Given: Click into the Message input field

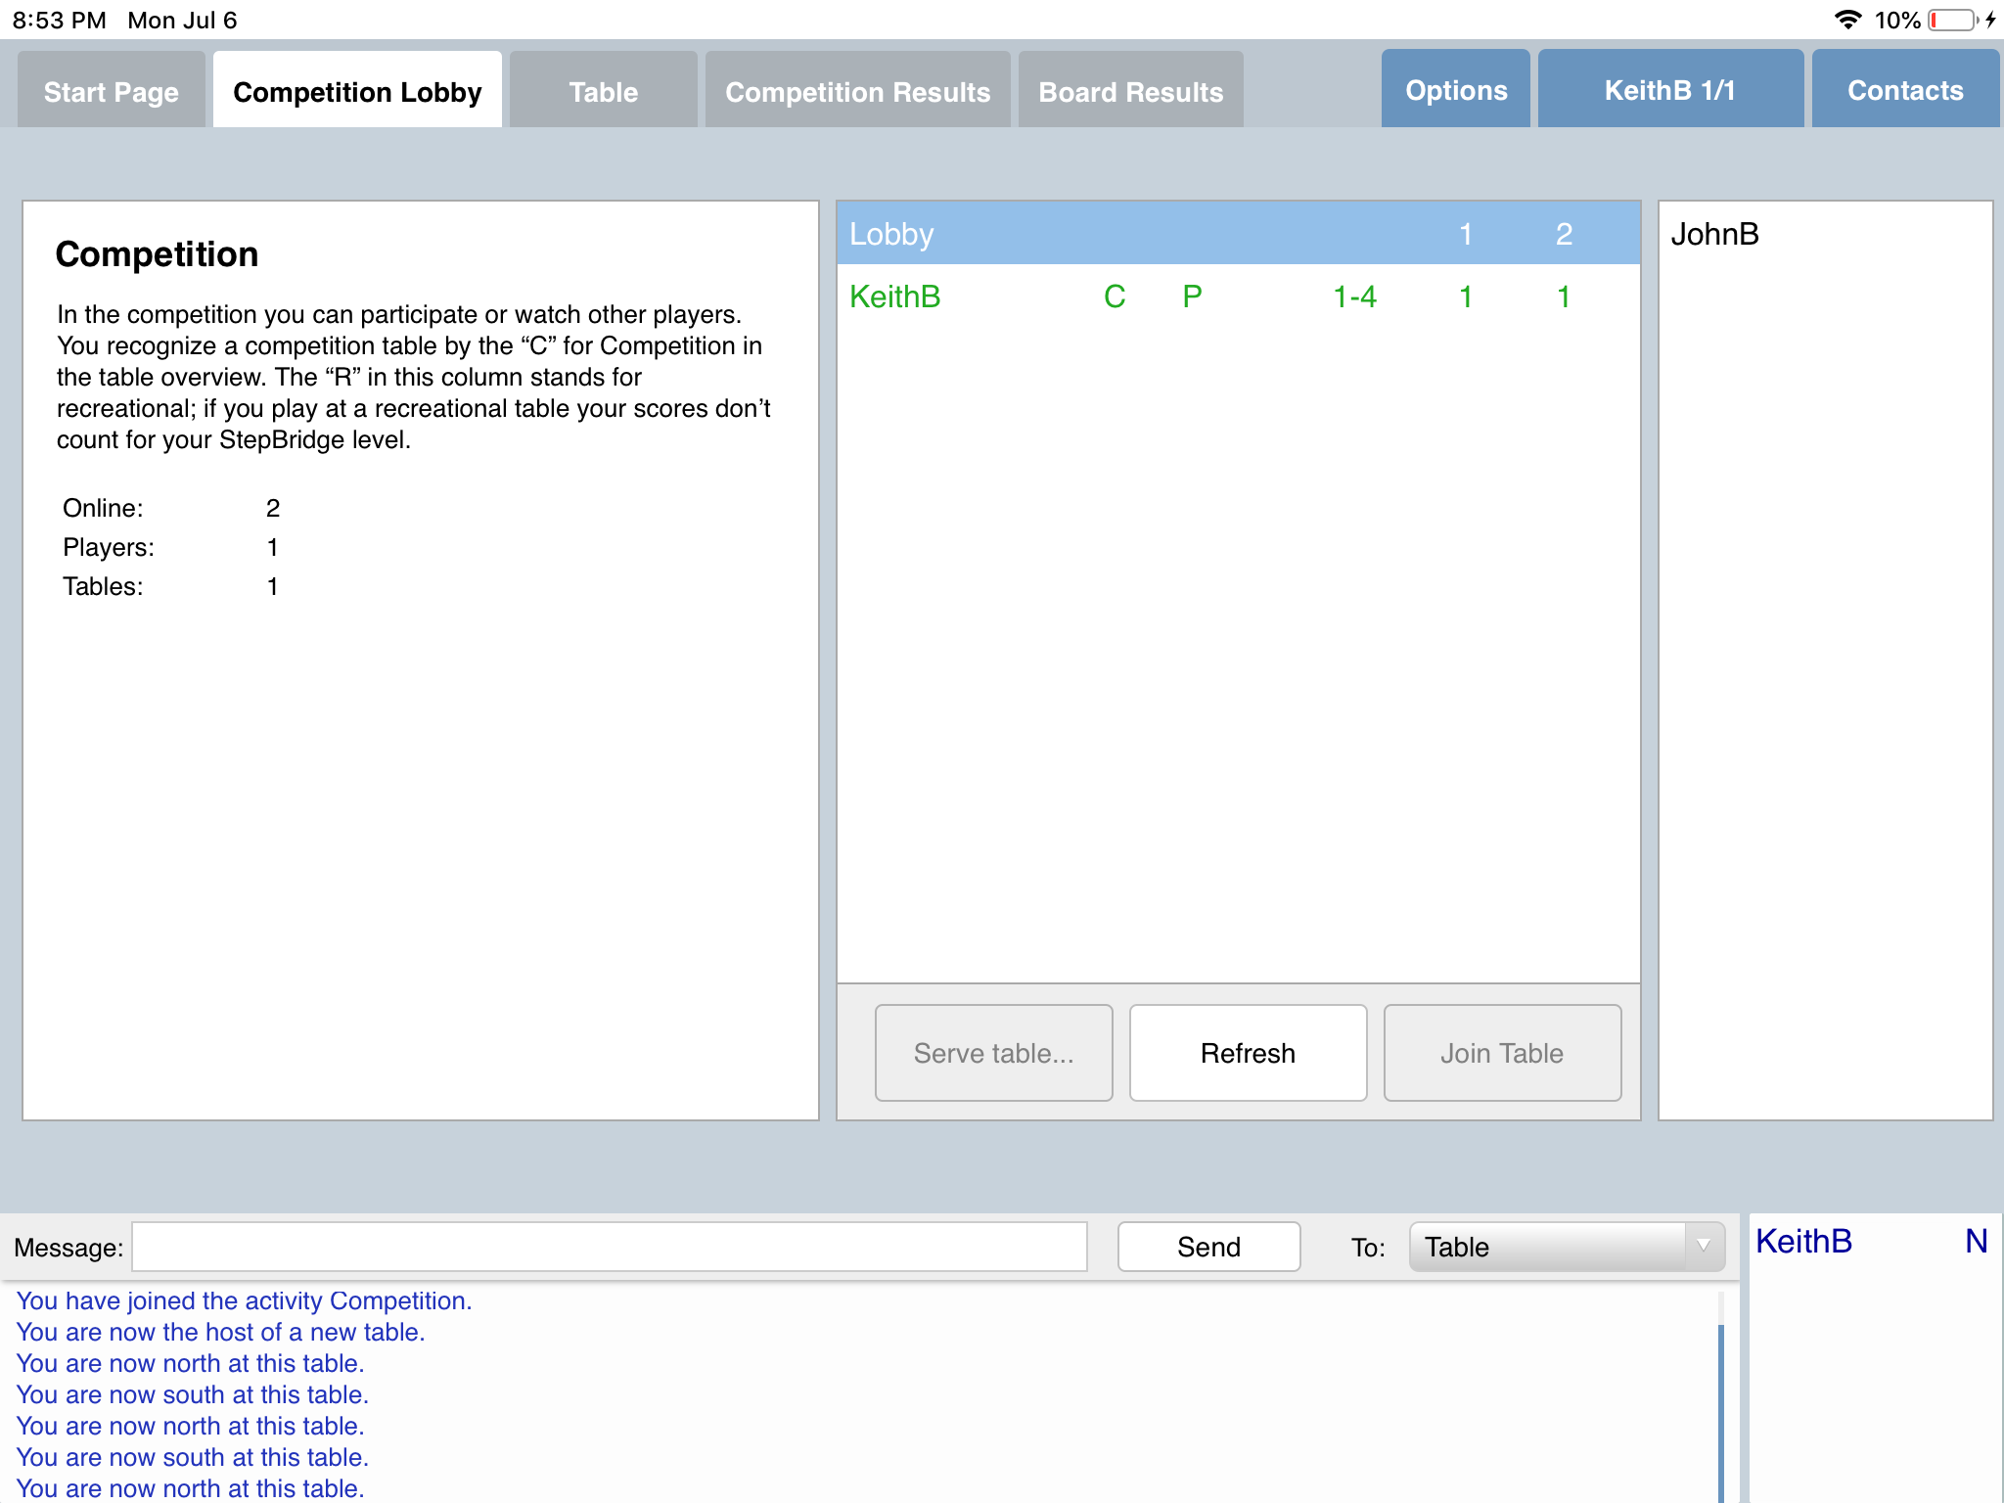Looking at the screenshot, I should point(609,1247).
